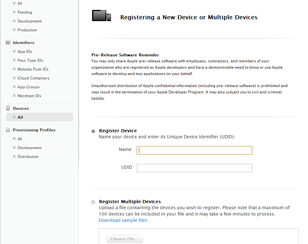Click the device Name input field
Viewport: 308px width, 244px height.
point(194,150)
